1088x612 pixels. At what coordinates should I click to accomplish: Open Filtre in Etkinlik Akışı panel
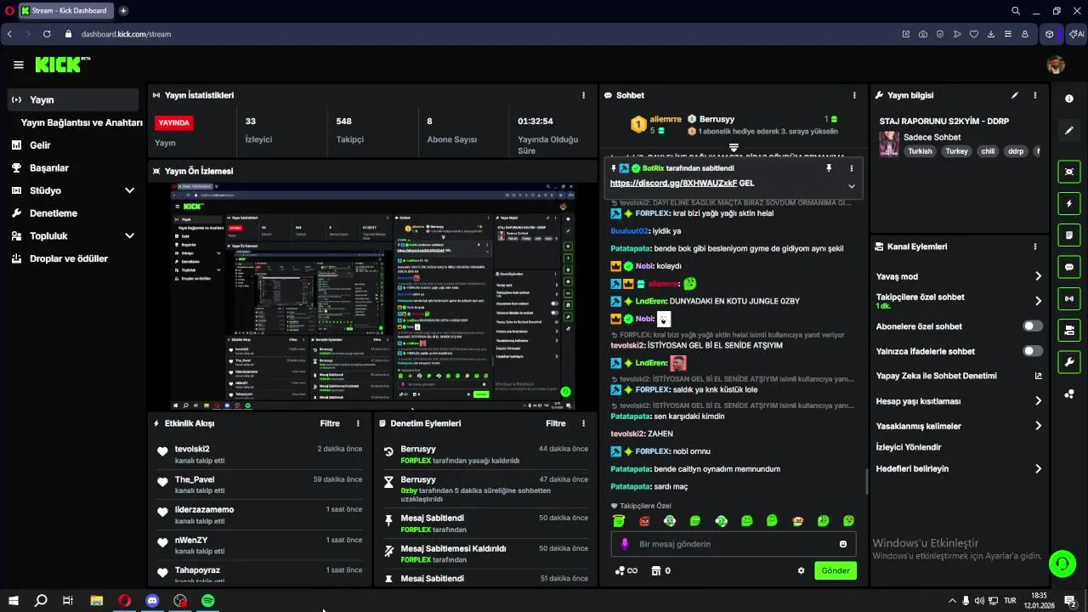330,423
